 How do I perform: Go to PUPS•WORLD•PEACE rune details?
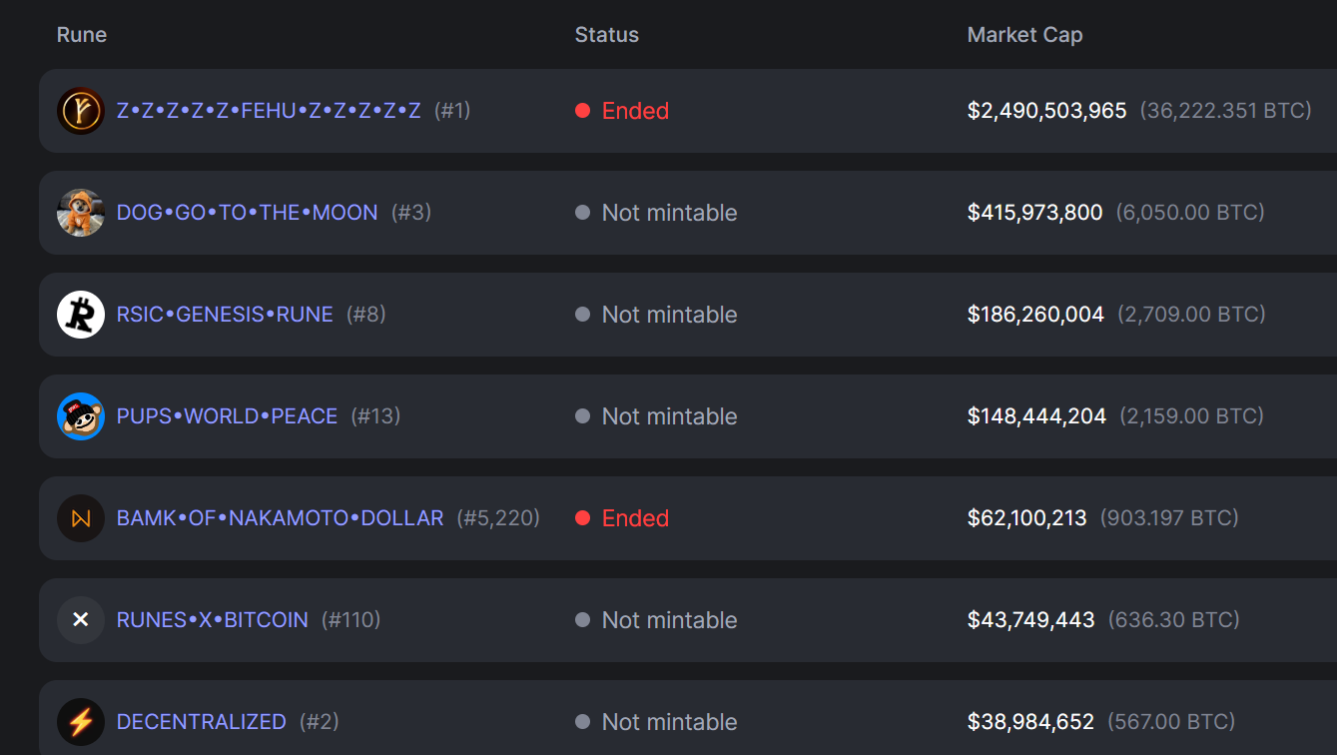pos(227,416)
